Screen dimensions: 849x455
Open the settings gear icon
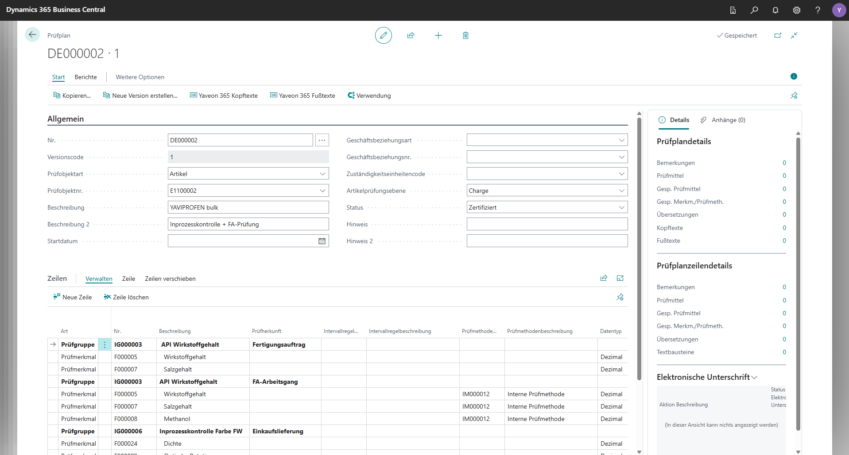pos(797,10)
